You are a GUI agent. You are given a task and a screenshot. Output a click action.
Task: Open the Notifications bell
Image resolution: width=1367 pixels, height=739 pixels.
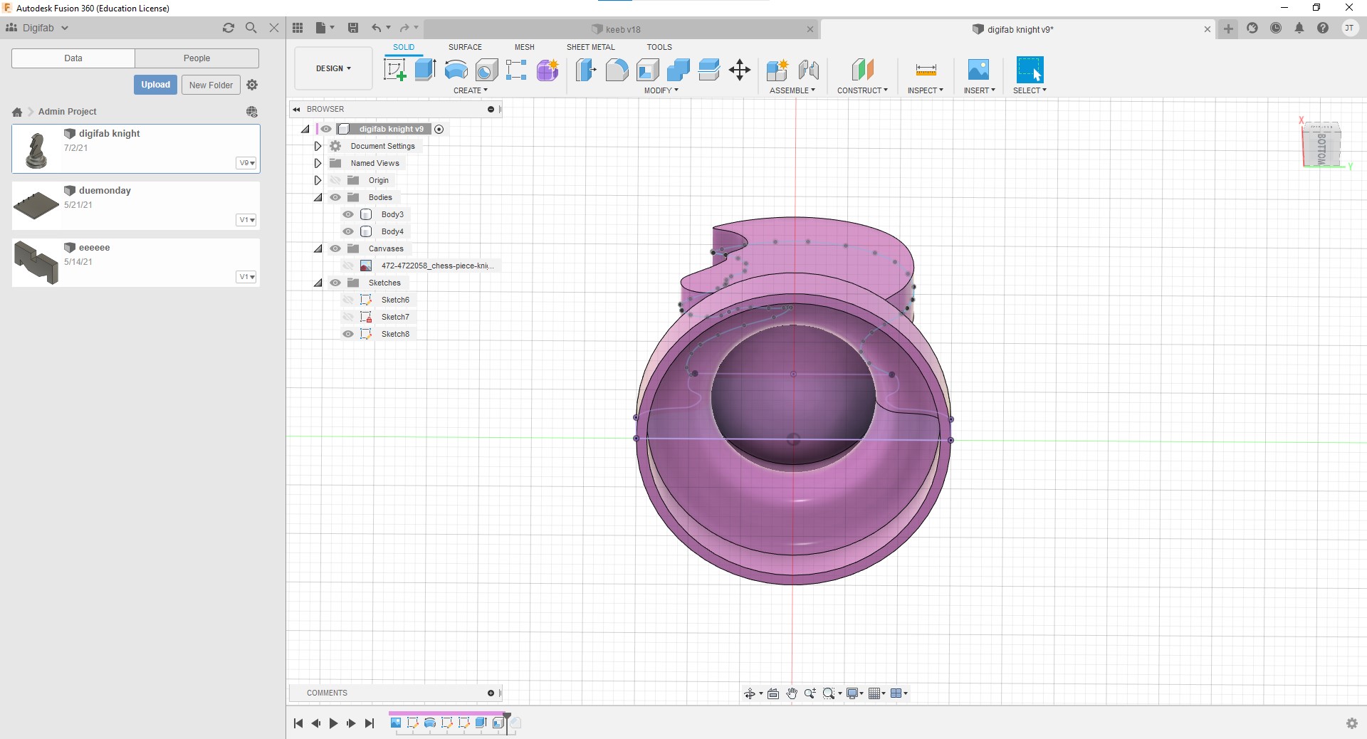1299,28
